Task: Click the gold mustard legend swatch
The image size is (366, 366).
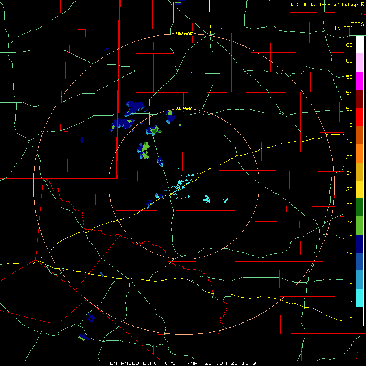Action: 359,172
